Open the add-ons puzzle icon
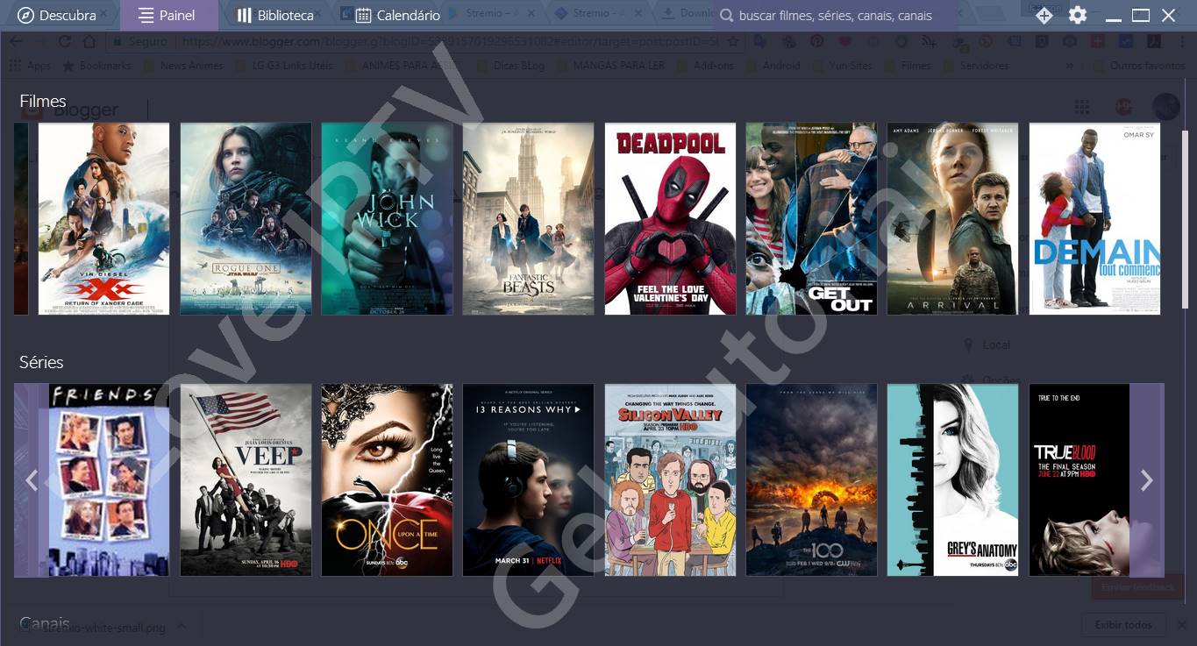Screen dimensions: 1197x646 tap(1044, 15)
